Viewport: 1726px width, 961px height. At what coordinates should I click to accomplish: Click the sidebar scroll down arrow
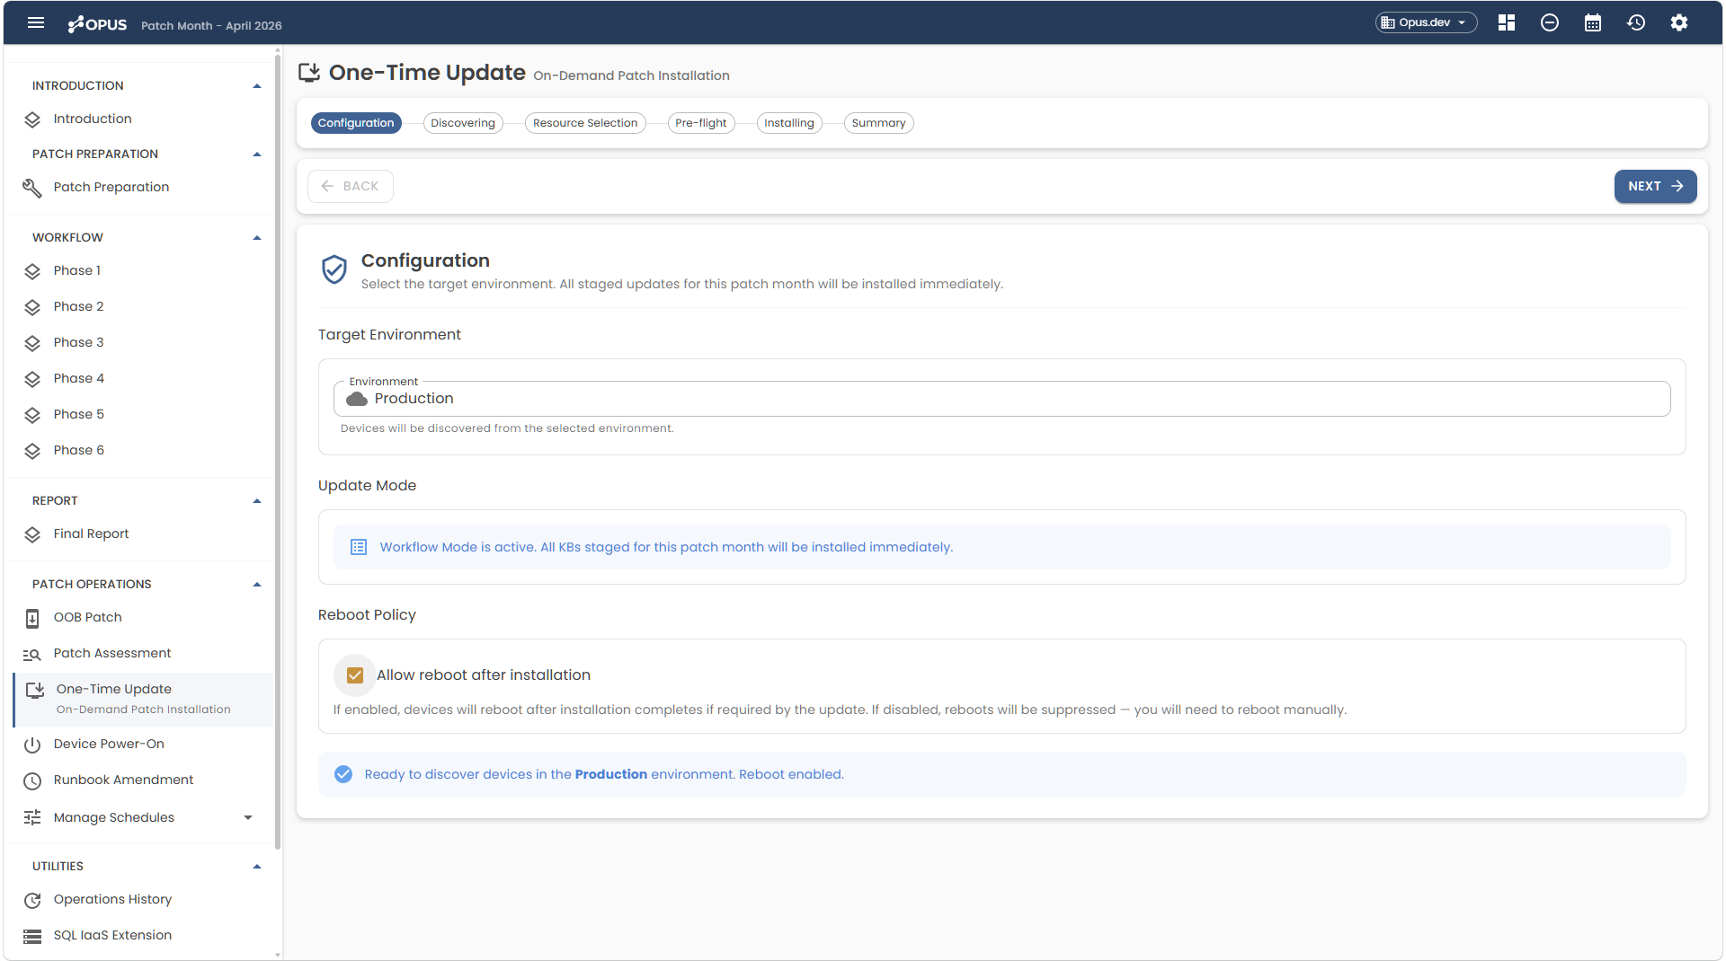(x=278, y=956)
